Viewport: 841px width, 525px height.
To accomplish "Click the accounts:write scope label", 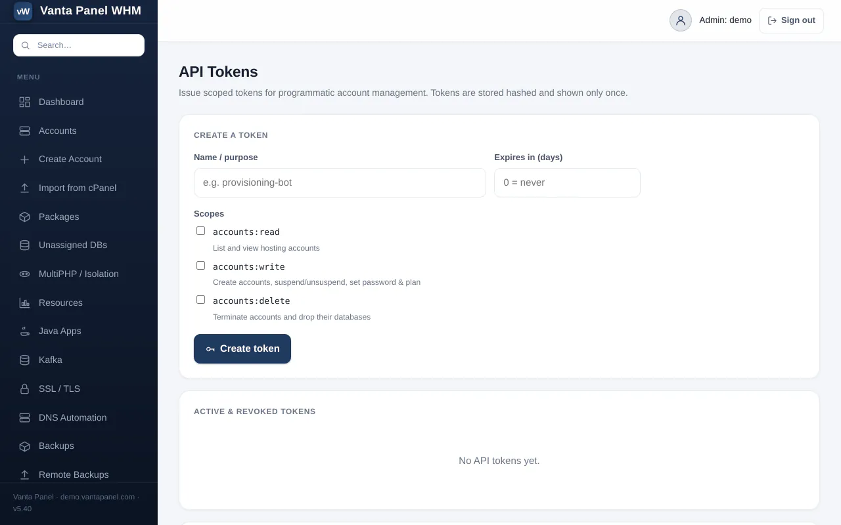I will (x=249, y=267).
